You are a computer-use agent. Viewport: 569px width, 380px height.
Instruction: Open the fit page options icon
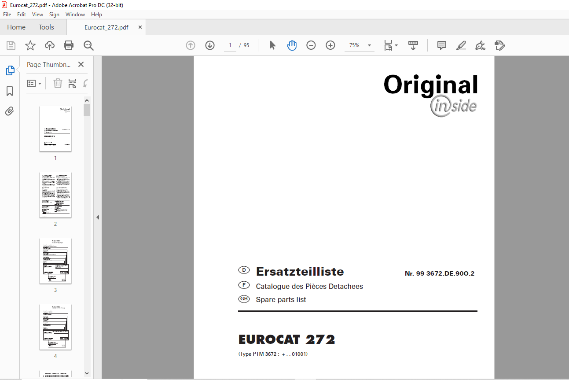[390, 45]
